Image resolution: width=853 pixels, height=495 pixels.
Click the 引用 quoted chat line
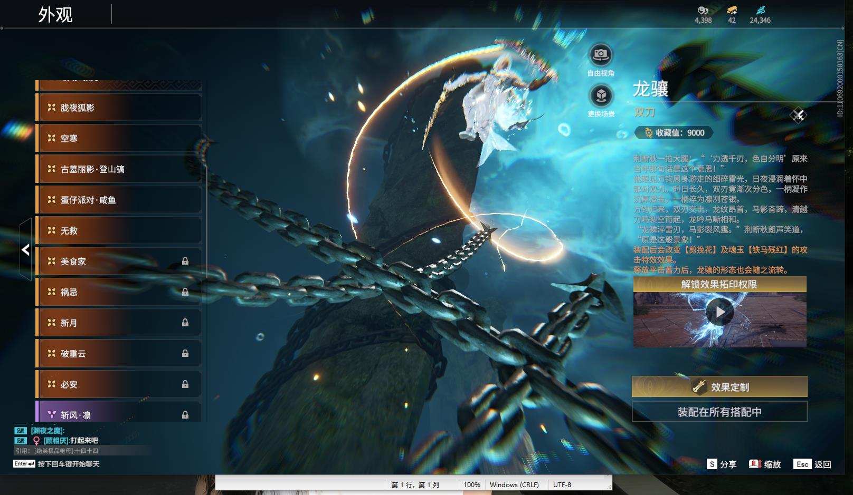coord(57,451)
